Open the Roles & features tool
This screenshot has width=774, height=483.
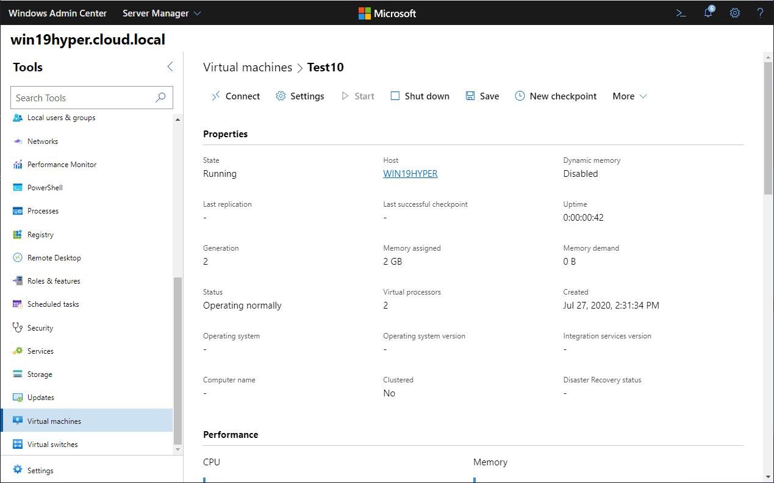click(x=54, y=281)
